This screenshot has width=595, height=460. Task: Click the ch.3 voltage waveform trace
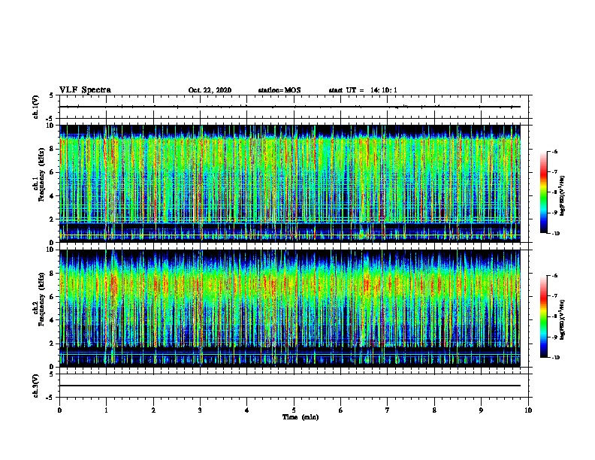pos(289,386)
